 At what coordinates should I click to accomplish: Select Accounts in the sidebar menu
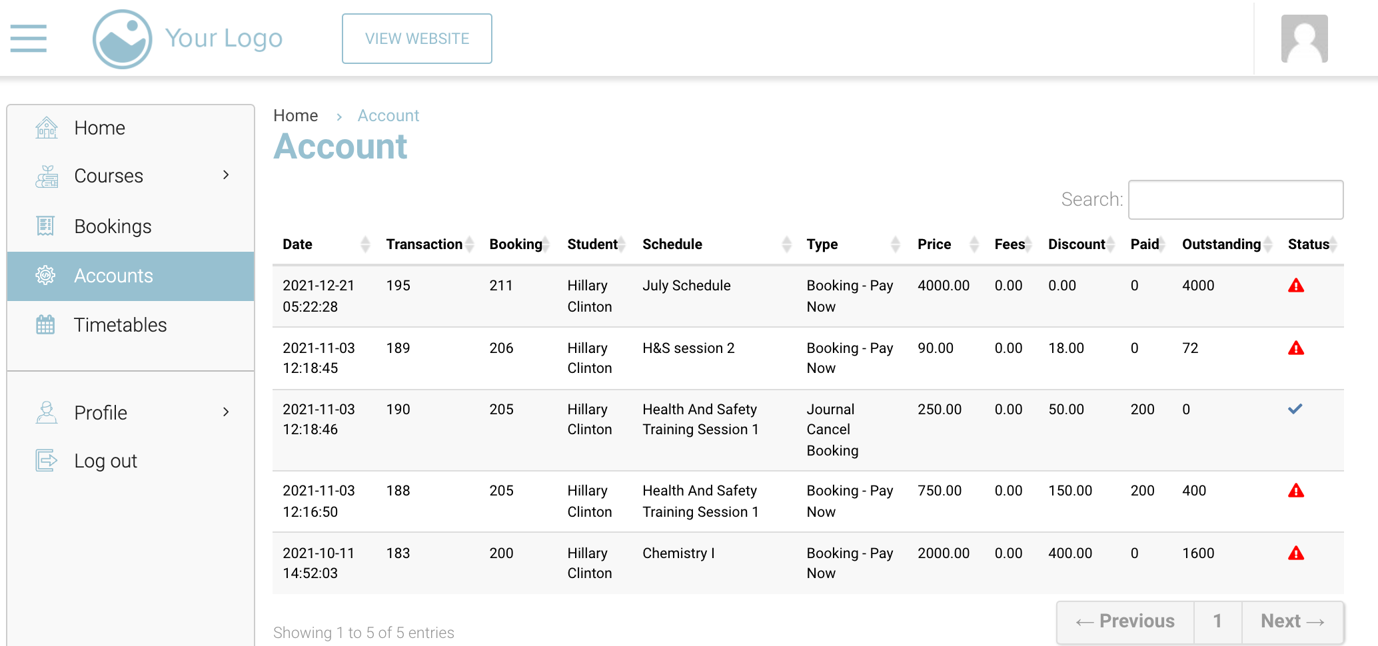pyautogui.click(x=113, y=276)
